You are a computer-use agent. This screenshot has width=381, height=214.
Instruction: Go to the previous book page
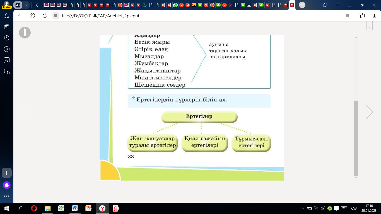click(x=25, y=112)
